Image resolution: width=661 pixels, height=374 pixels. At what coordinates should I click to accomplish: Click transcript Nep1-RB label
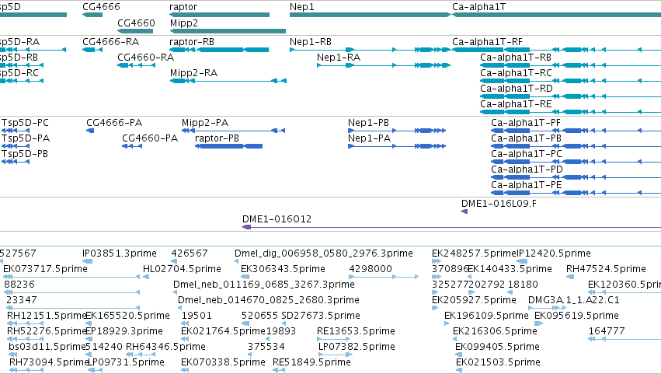pos(311,42)
